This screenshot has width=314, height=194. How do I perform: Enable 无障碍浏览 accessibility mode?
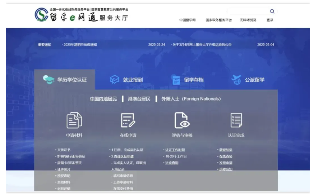pos(248,20)
